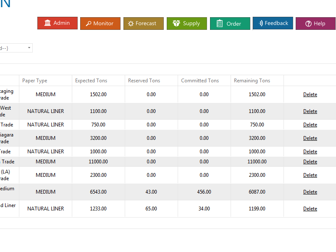Sort by Paper Type column header
This screenshot has width=336, height=252.
[x=35, y=81]
